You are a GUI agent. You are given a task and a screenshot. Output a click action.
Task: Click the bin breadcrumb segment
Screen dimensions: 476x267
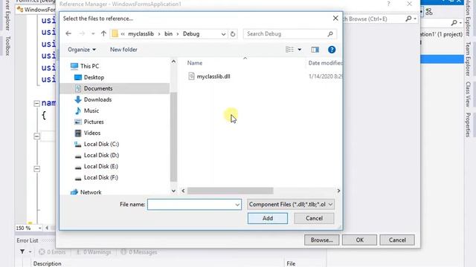click(x=169, y=34)
